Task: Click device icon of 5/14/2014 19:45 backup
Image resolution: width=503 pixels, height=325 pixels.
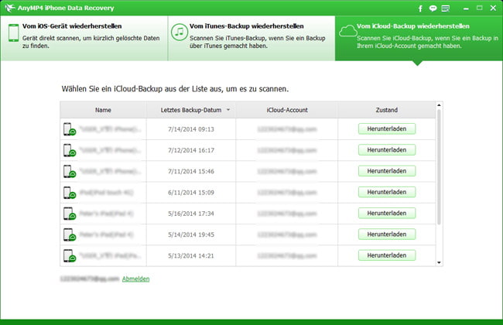Action: [x=70, y=234]
